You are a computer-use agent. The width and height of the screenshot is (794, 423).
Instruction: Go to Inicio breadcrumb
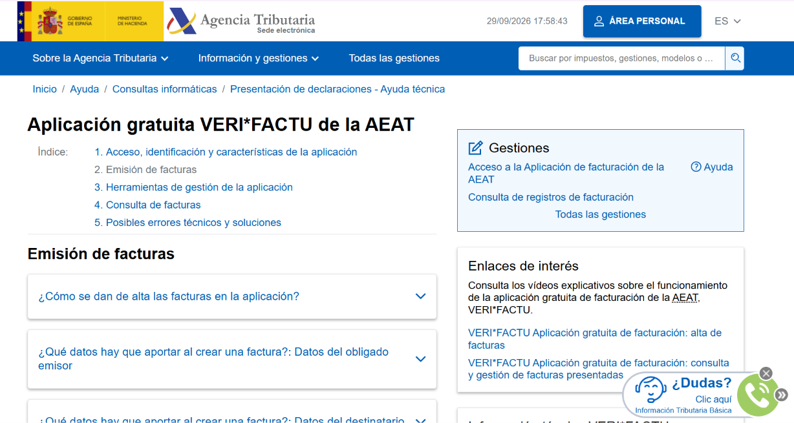(45, 89)
